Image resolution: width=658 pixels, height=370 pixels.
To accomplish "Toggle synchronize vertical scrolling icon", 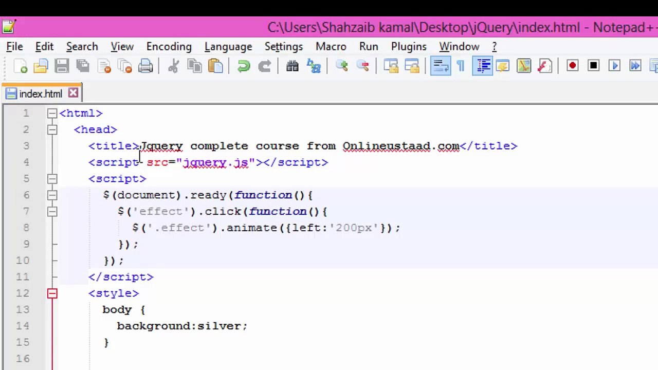I will pos(391,66).
